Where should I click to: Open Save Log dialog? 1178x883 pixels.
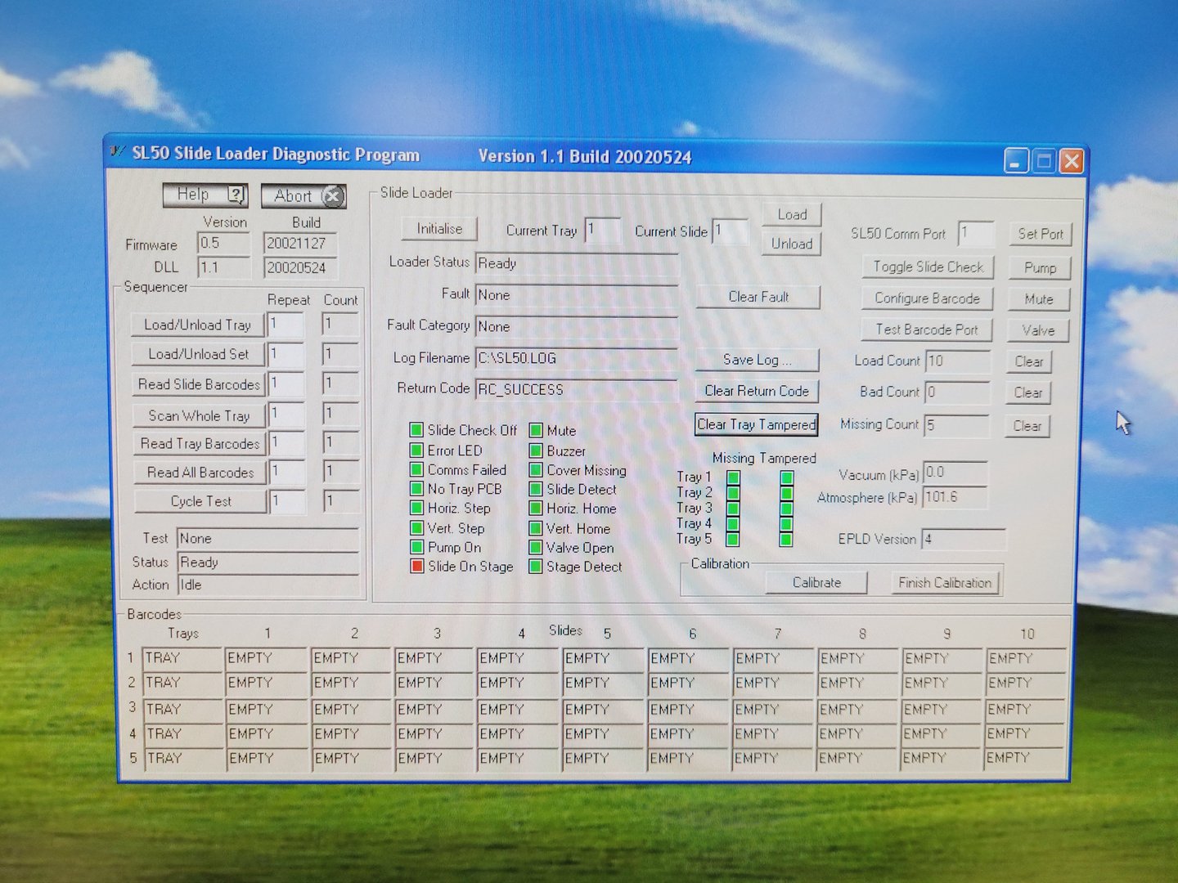757,360
